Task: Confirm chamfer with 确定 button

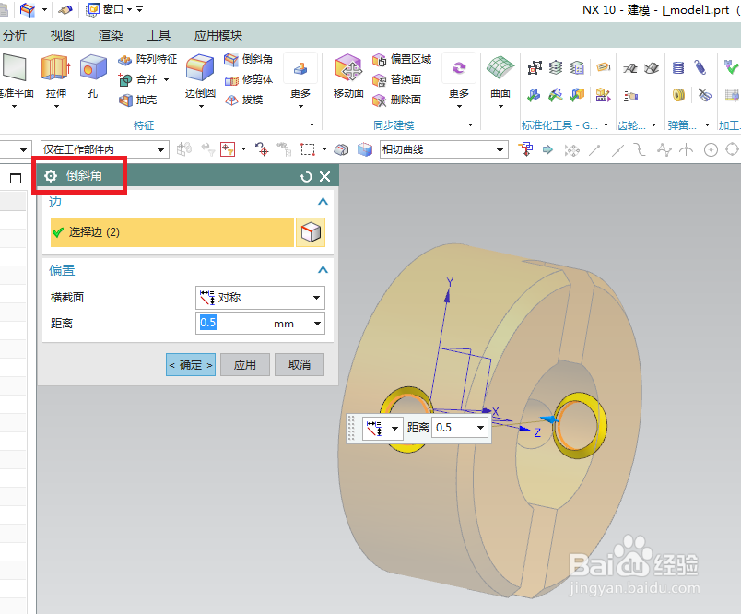Action: pos(191,365)
